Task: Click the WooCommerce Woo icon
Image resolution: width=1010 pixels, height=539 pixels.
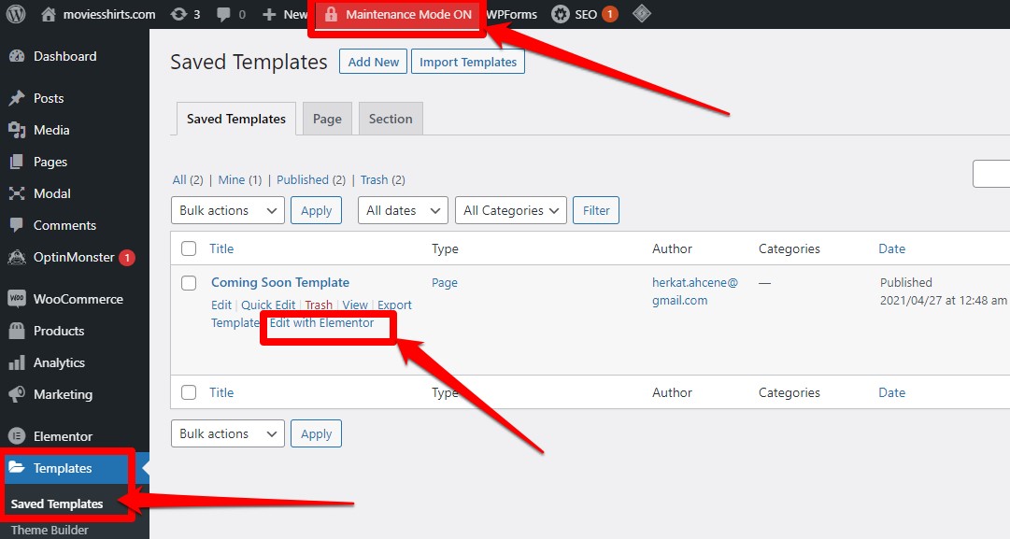Action: [x=17, y=299]
